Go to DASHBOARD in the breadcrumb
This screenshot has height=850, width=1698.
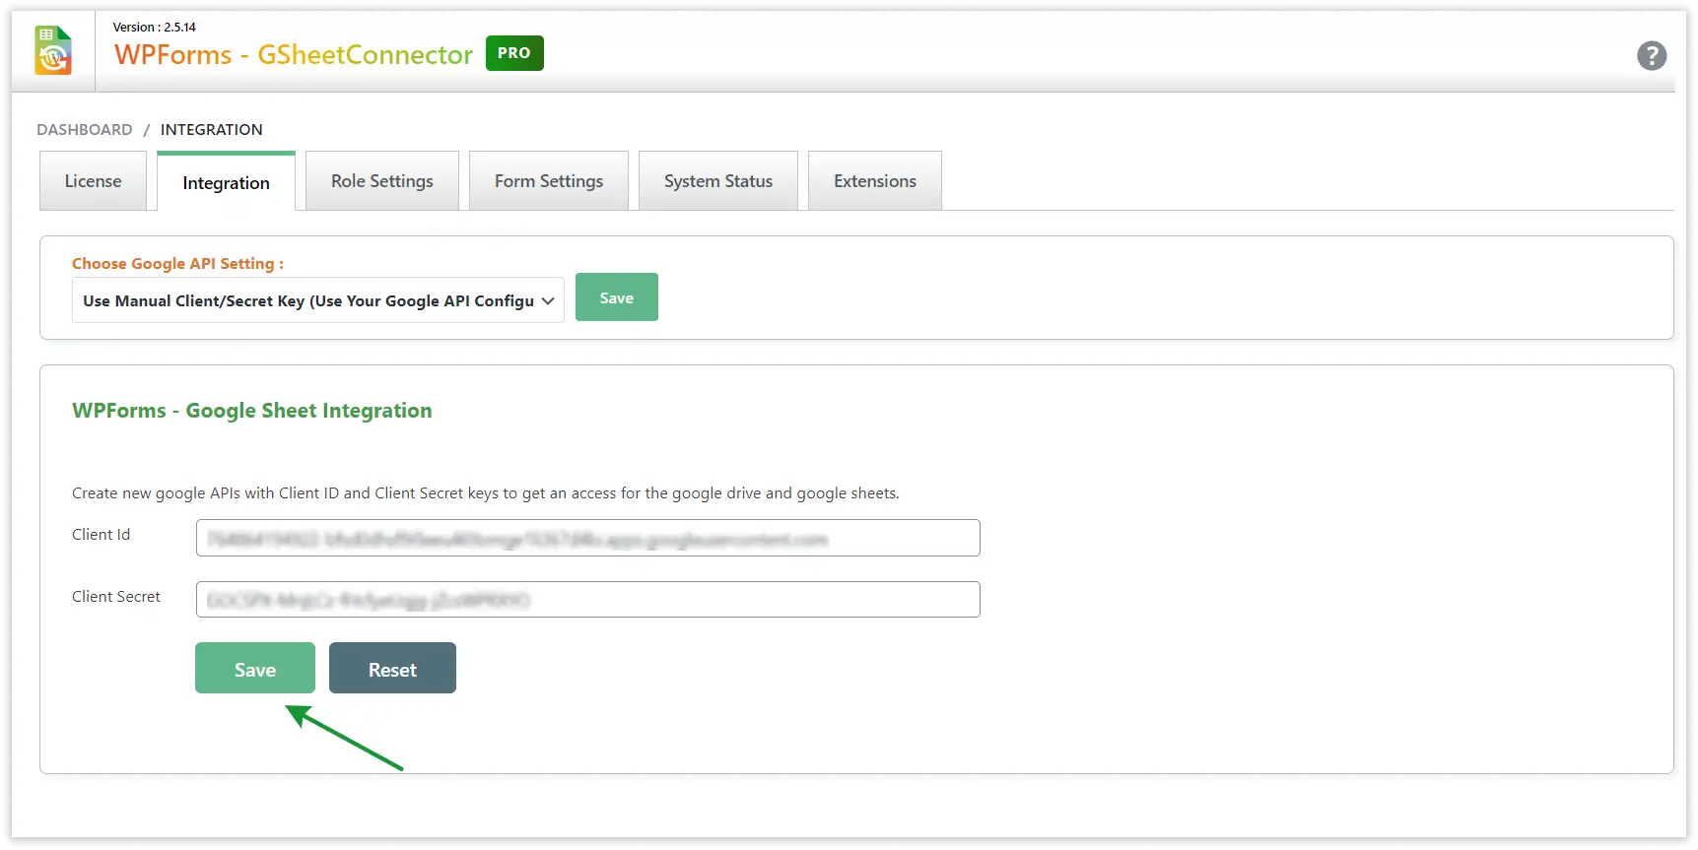click(85, 129)
